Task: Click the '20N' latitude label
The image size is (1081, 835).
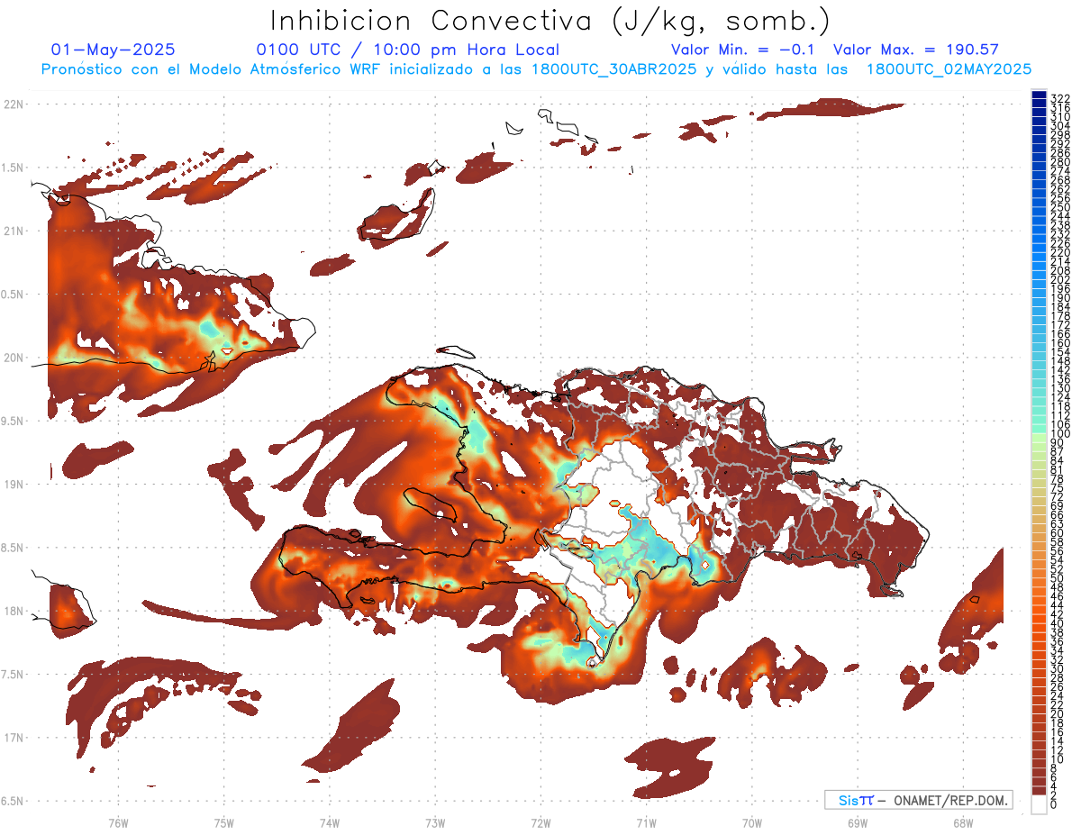Action: coord(14,358)
